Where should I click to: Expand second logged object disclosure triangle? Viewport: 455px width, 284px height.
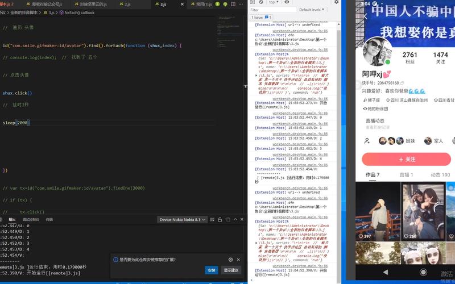(x=256, y=243)
